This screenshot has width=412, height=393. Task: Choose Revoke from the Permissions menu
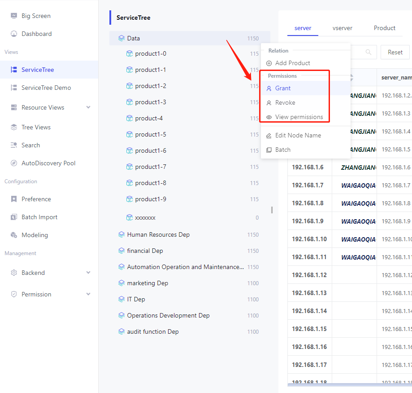coord(306,103)
